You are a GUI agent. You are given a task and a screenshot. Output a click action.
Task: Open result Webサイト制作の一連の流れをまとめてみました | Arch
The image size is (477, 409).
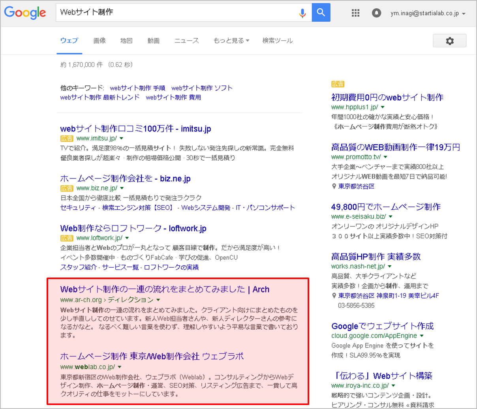(165, 289)
